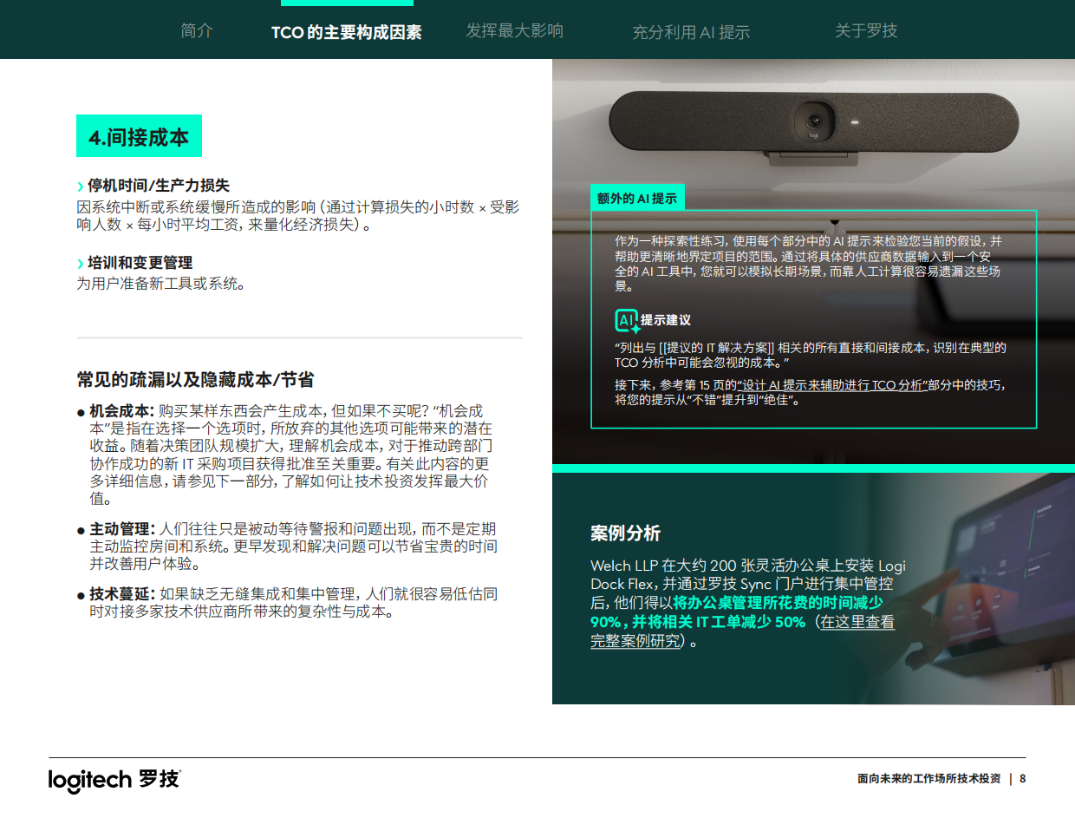The height and width of the screenshot is (831, 1075).
Task: Click the 4.间接成本 heading badge
Action: (139, 136)
